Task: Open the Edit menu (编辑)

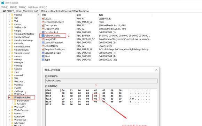Action: (13, 7)
